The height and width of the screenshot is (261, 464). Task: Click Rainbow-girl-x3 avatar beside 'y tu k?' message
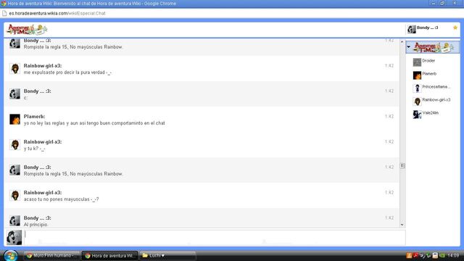(14, 145)
